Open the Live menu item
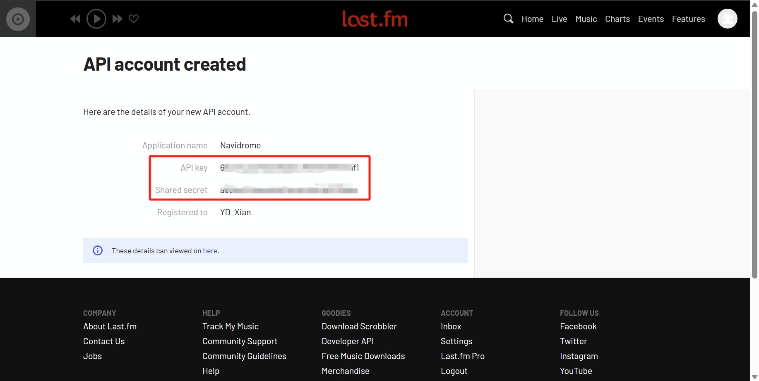Viewport: 759px width, 381px height. click(559, 19)
